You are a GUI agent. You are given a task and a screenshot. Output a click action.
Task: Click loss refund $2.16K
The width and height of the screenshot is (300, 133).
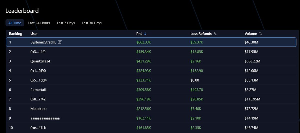(x=196, y=61)
